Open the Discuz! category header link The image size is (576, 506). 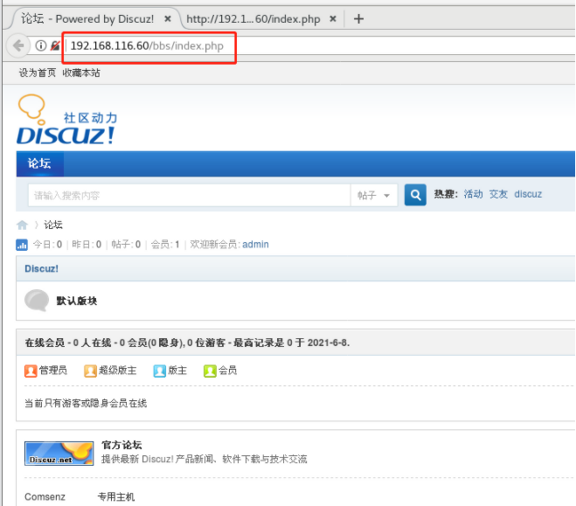41,268
